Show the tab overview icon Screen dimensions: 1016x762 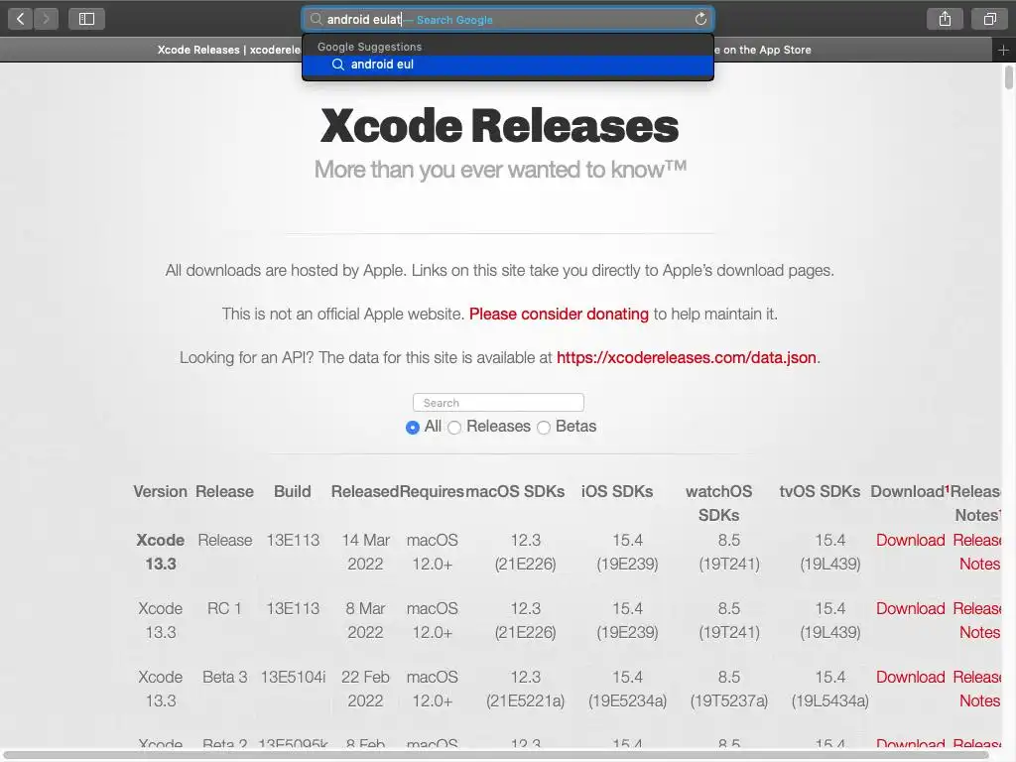[989, 19]
